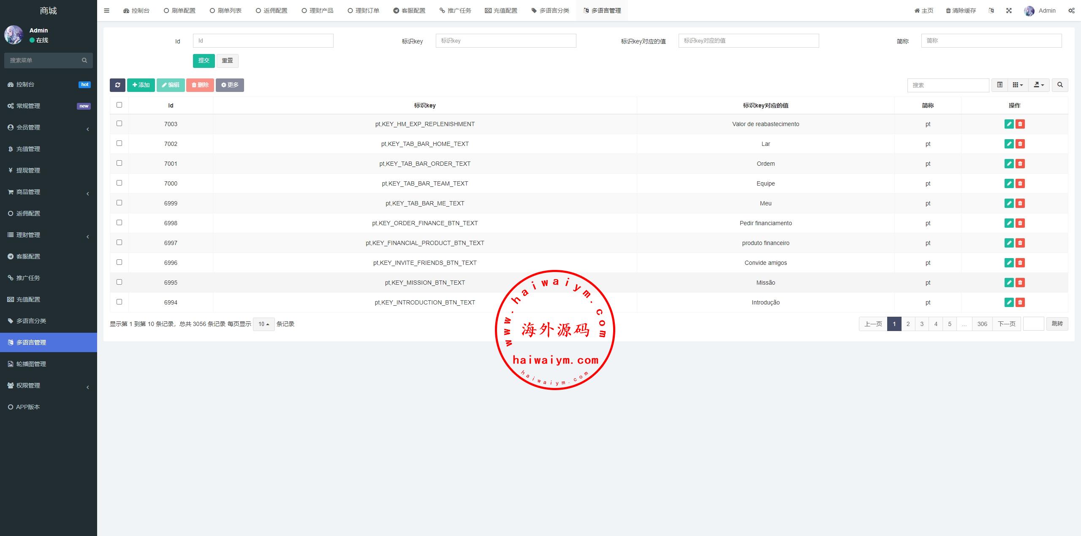Click red delete icon for row 6998
The image size is (1081, 536).
click(1020, 223)
